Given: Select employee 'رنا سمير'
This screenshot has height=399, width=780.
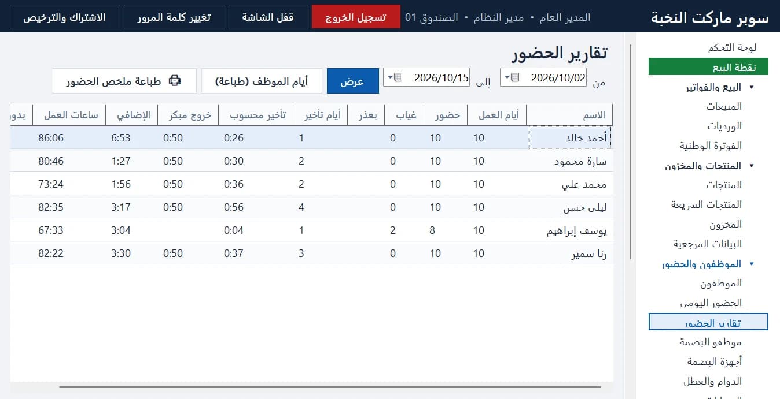Looking at the screenshot, I should point(589,253).
